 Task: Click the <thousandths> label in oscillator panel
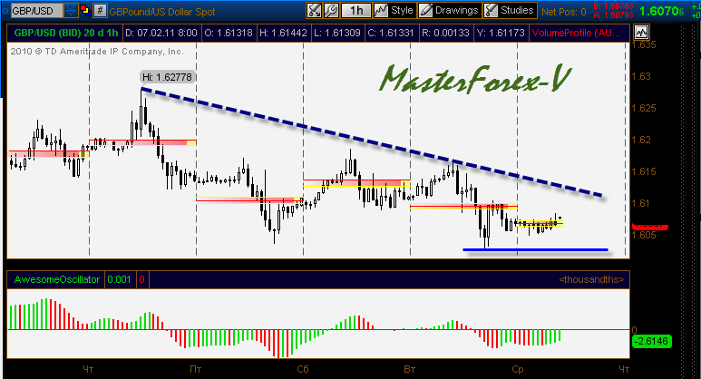[591, 280]
